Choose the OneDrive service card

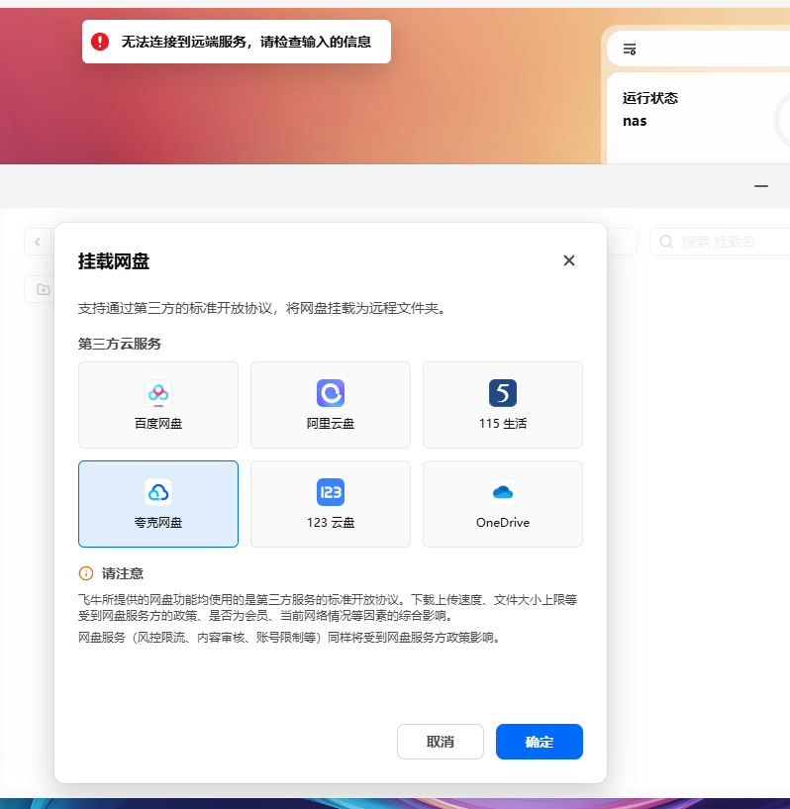[503, 504]
